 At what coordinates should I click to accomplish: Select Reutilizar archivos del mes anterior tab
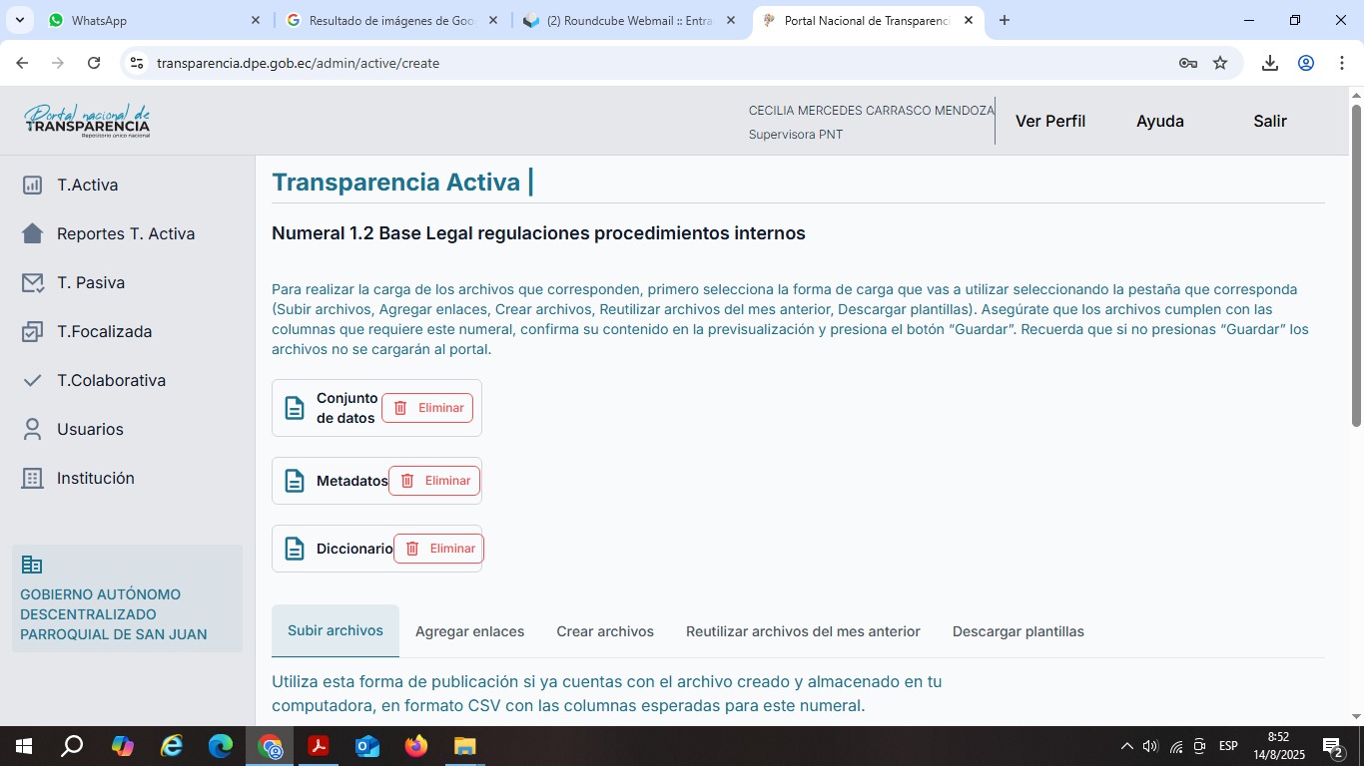803,631
